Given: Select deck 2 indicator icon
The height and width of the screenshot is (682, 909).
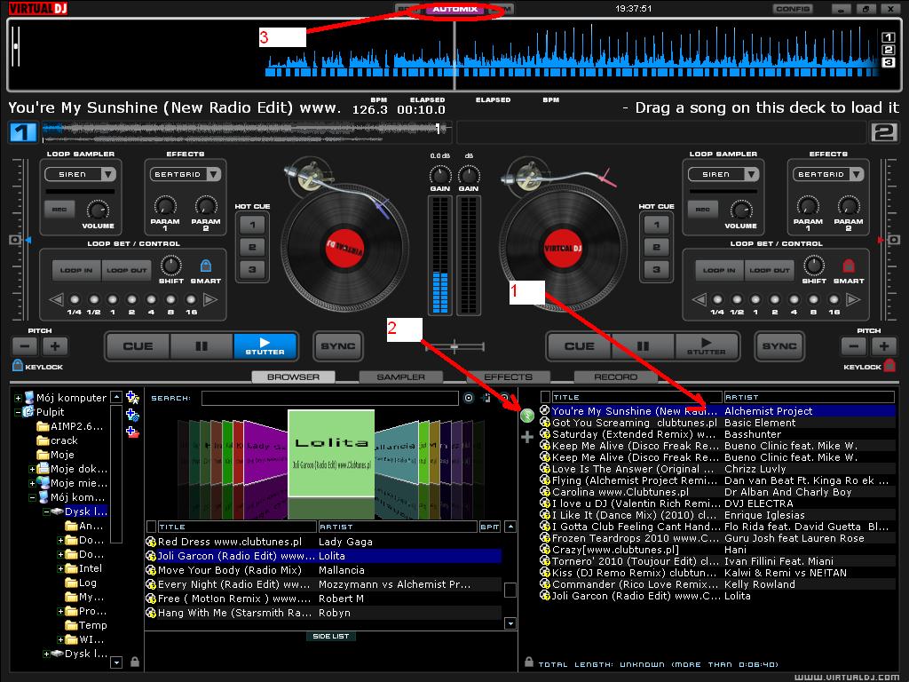Looking at the screenshot, I should [x=885, y=132].
